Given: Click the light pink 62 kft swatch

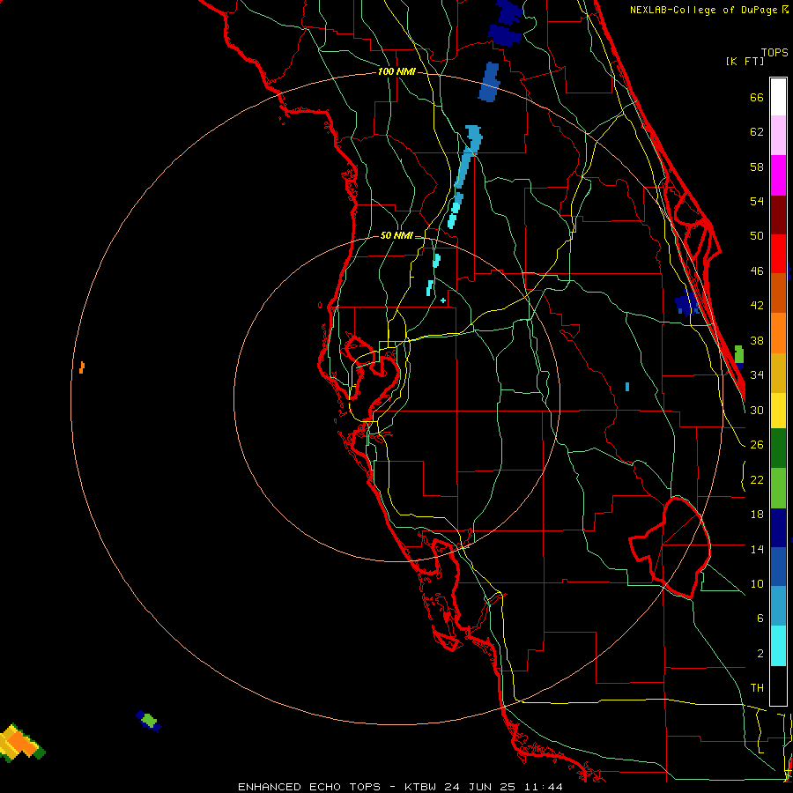Looking at the screenshot, I should pos(778,136).
